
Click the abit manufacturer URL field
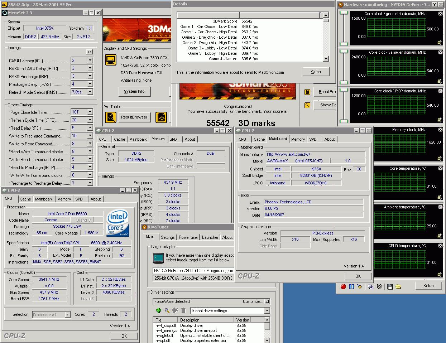coord(316,154)
